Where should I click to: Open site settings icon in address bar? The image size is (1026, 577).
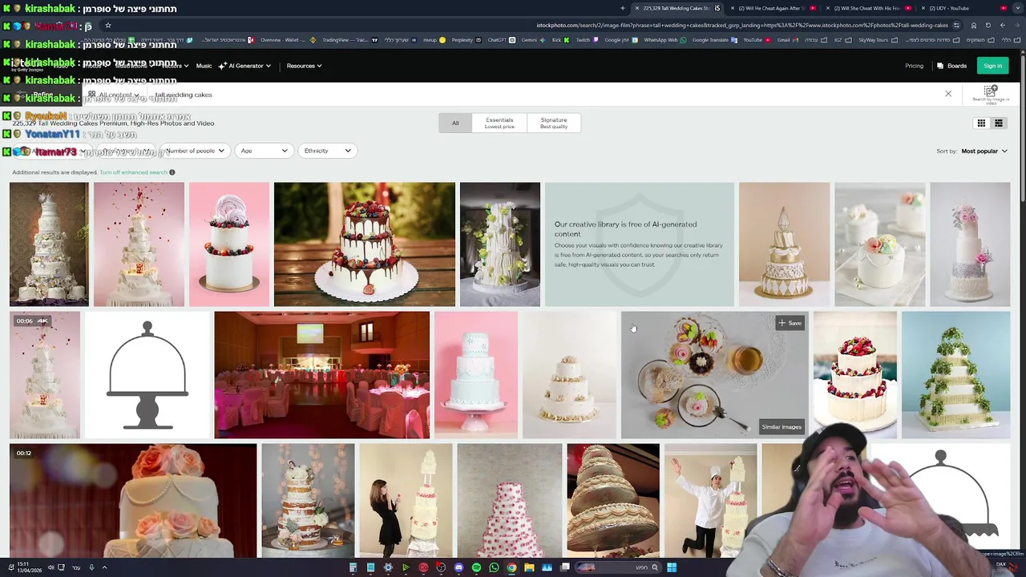(956, 25)
